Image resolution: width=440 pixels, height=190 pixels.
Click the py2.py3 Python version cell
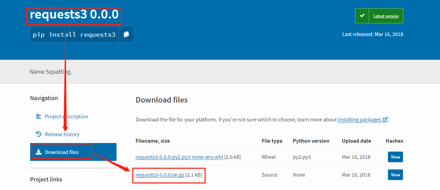click(301, 157)
